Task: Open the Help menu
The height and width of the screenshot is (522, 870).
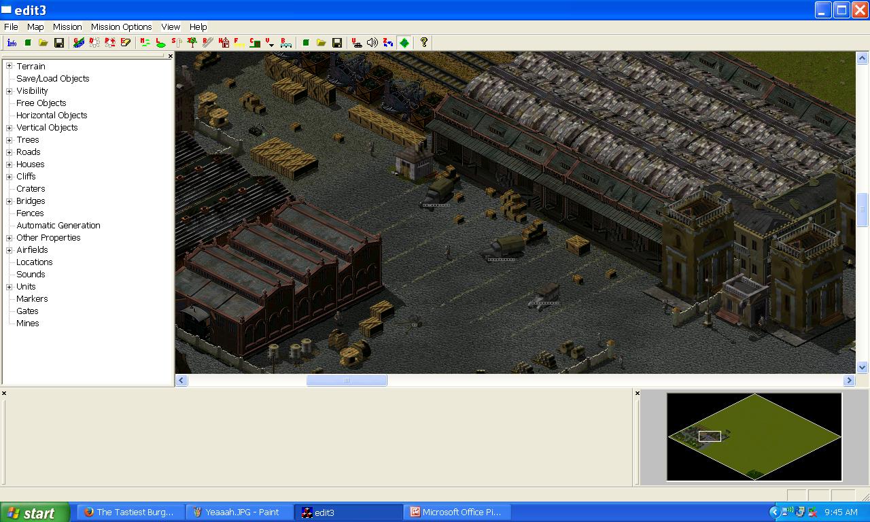Action: click(198, 27)
